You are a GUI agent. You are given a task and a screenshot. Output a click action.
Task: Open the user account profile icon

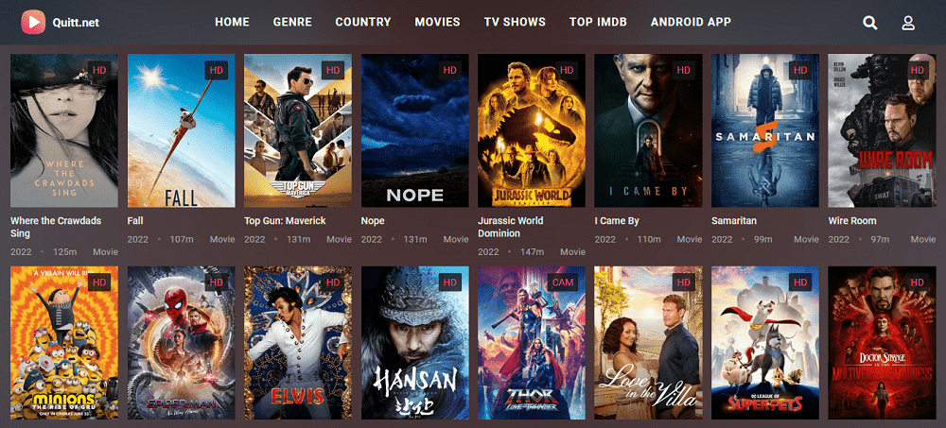(x=908, y=23)
